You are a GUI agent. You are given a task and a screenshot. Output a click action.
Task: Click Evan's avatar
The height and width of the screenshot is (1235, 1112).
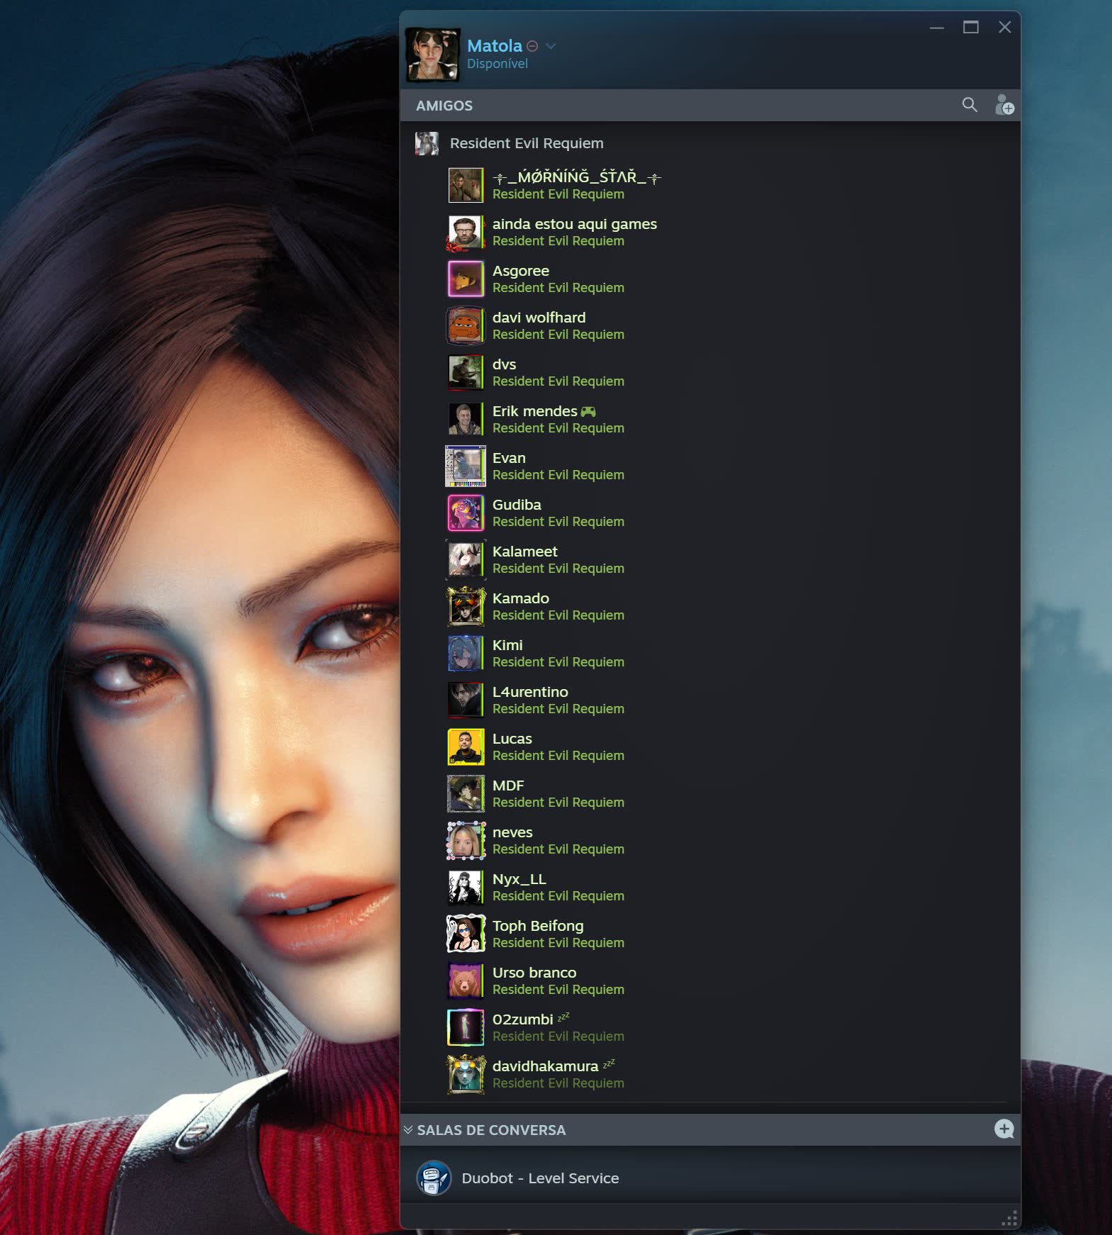pyautogui.click(x=466, y=466)
